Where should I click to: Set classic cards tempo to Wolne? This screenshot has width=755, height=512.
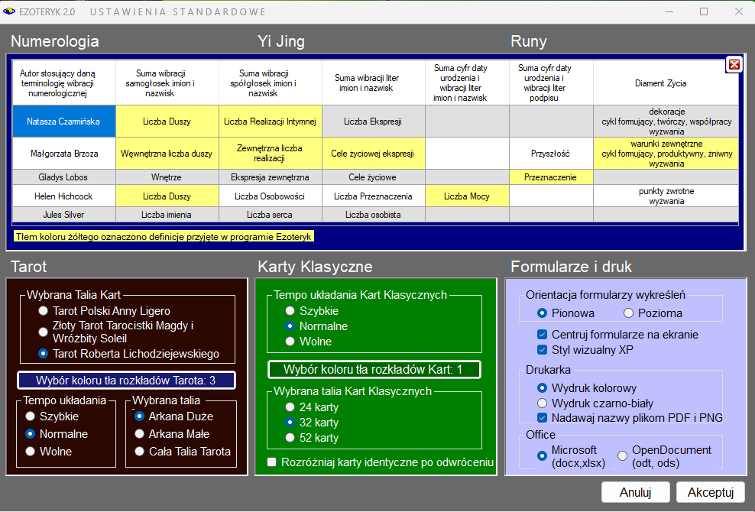click(x=290, y=342)
